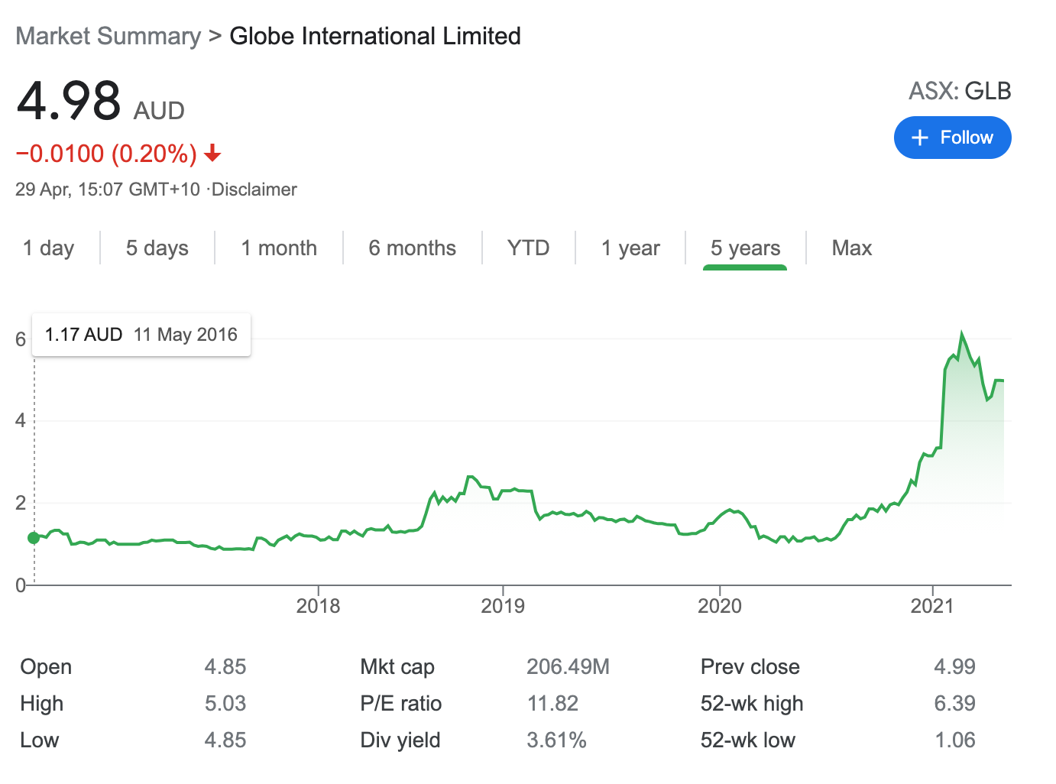Image resolution: width=1056 pixels, height=784 pixels.
Task: Click the Prev close label
Action: 750,666
